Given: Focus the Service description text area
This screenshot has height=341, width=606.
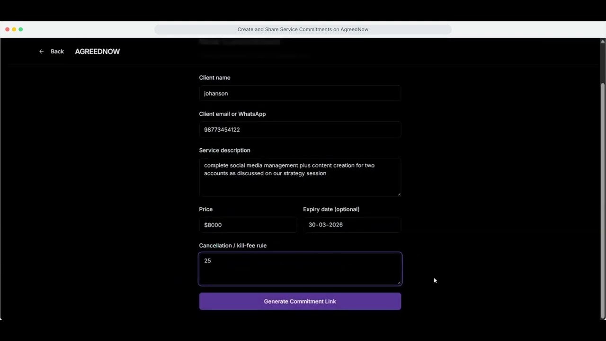Looking at the screenshot, I should click(x=300, y=177).
